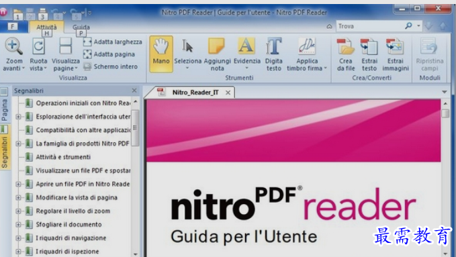Open the F file menu tab
456x257 pixels.
click(x=13, y=26)
